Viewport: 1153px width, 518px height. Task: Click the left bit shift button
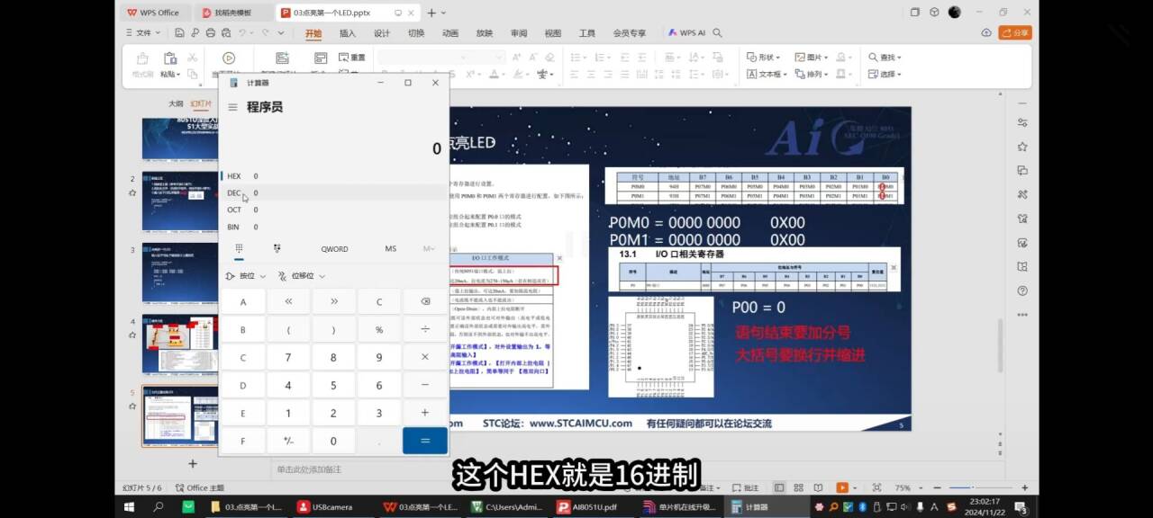288,302
